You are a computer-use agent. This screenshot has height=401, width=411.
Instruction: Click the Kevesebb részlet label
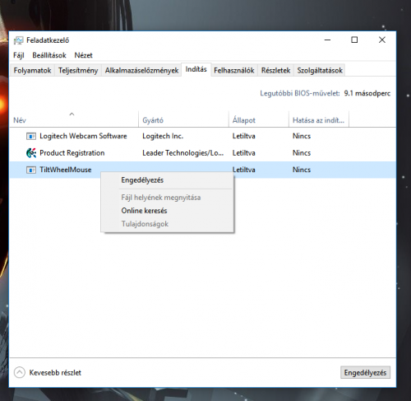tap(55, 373)
